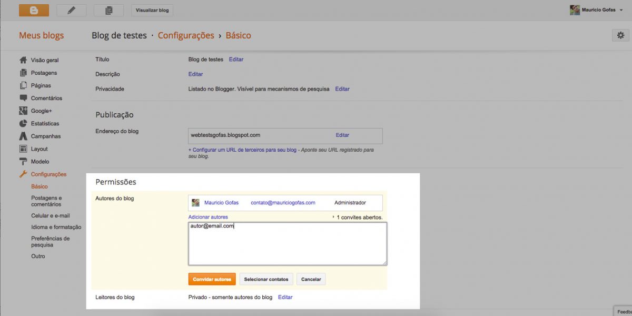Click the Estatísticas pie chart icon
Image resolution: width=632 pixels, height=316 pixels.
pyautogui.click(x=23, y=123)
